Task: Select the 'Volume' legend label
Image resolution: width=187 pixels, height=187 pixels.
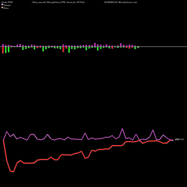Action: pyautogui.click(x=7, y=5)
